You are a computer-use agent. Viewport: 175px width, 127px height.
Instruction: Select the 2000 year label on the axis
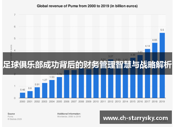[x=22, y=101]
